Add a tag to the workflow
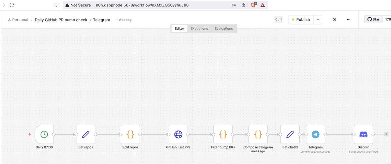391x164 pixels. coord(124,20)
